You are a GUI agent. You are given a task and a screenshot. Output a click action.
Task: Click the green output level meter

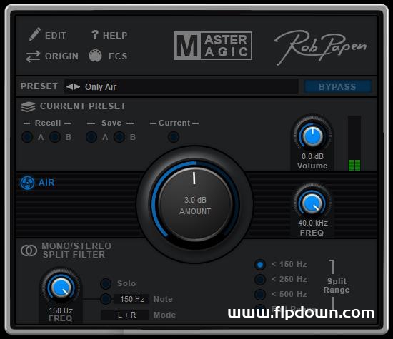point(354,143)
